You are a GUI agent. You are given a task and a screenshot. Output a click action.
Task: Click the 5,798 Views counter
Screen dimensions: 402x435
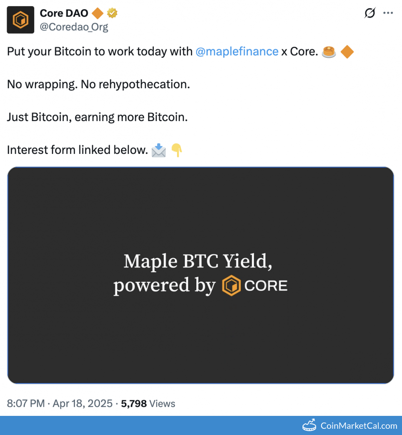pos(148,403)
